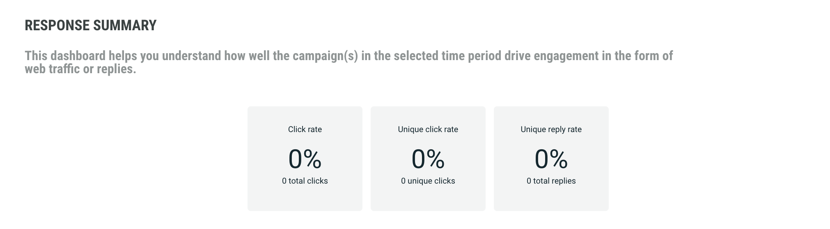830x229 pixels.
Task: Click the '0 total clicks' text
Action: pyautogui.click(x=305, y=181)
